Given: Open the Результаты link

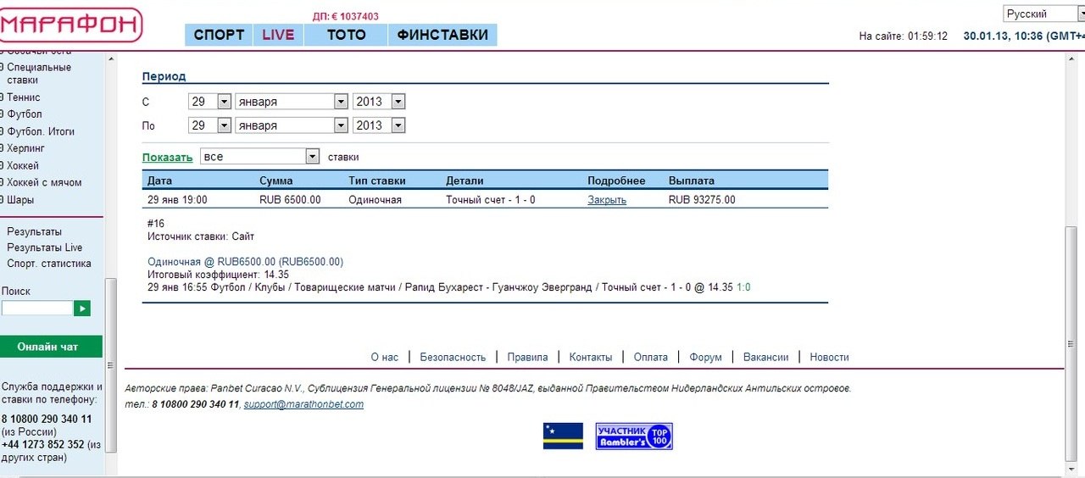Looking at the screenshot, I should pos(34,231).
